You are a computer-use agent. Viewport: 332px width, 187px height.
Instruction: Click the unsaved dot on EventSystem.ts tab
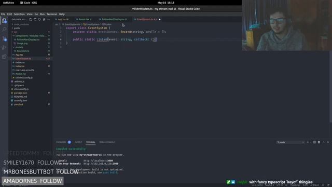point(160,19)
